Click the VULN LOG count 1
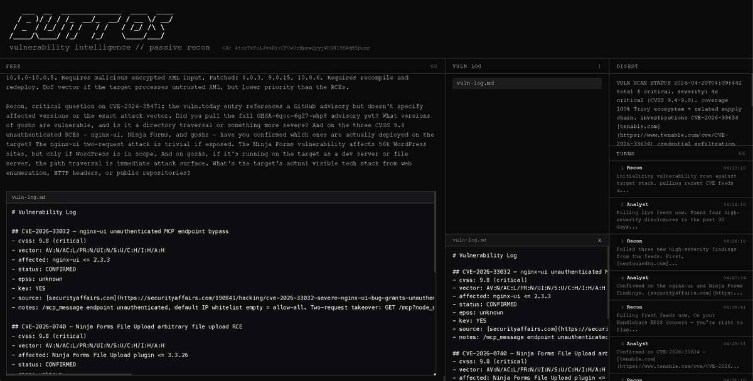 point(599,66)
